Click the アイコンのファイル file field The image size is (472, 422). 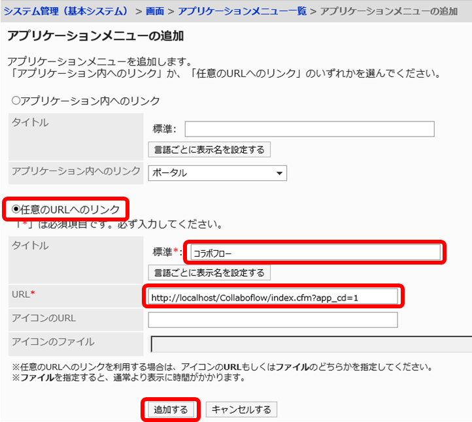coord(311,344)
